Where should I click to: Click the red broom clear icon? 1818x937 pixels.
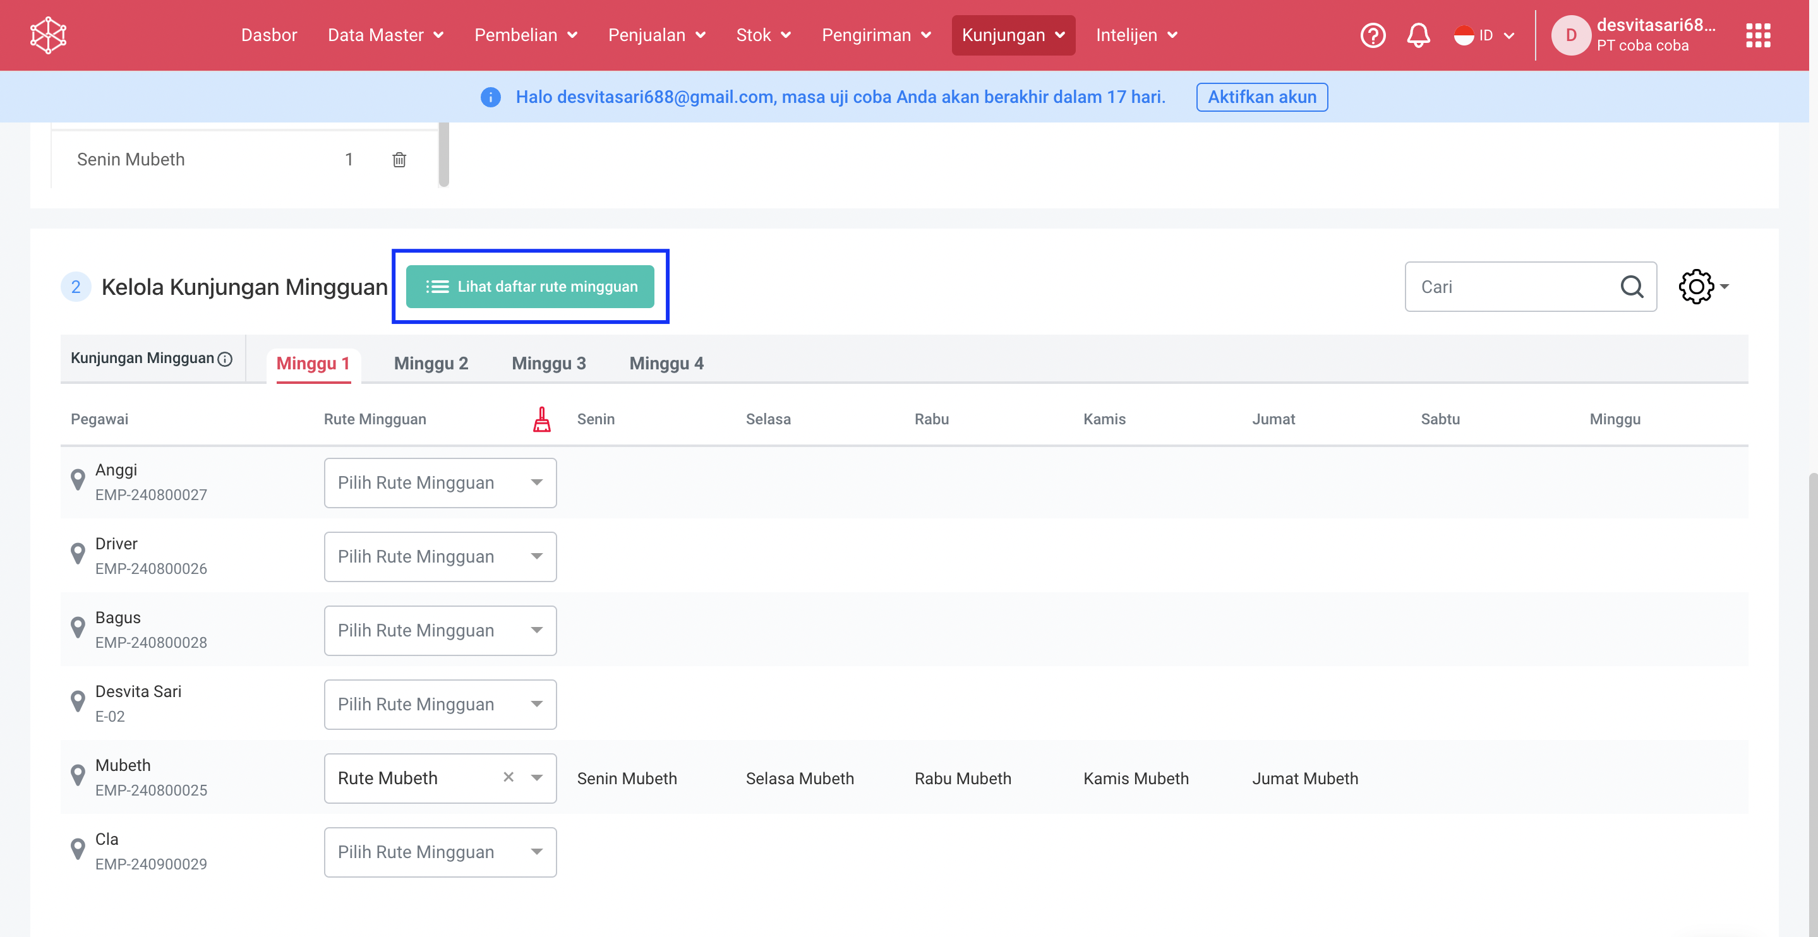(x=541, y=419)
